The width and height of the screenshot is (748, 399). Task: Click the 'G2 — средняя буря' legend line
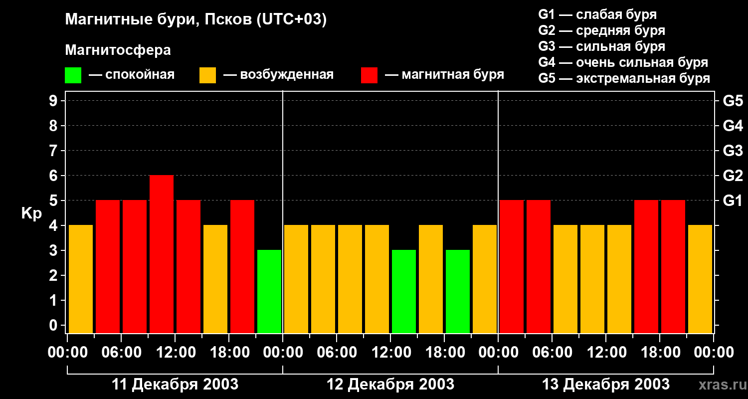tap(601, 30)
